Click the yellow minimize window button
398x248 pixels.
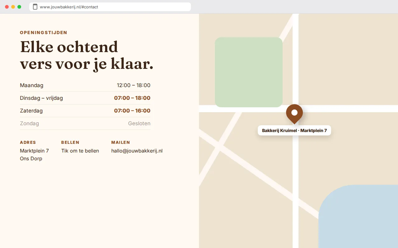[x=13, y=7]
